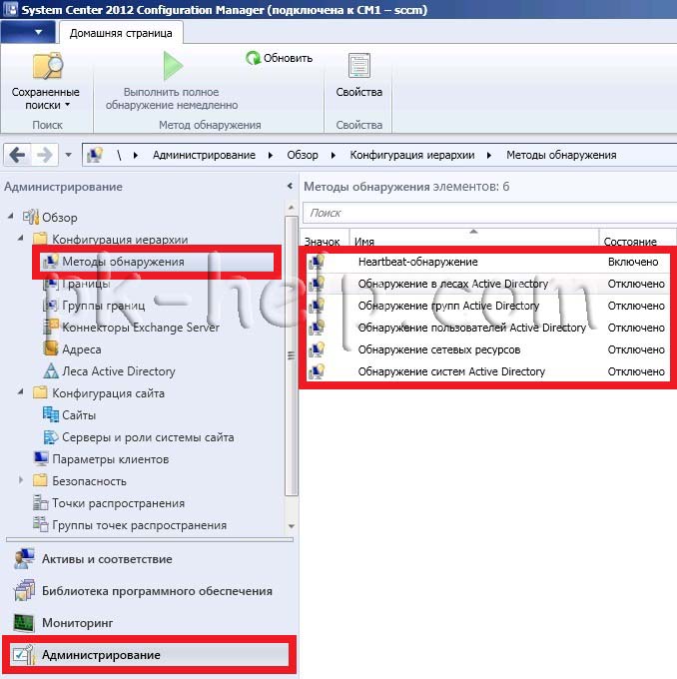Open the Администрирование workspace
Viewport: 677px width, 679px height.
149,654
